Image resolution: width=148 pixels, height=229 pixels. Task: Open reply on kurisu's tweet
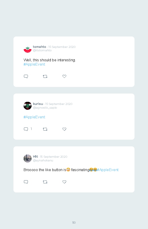click(x=26, y=129)
